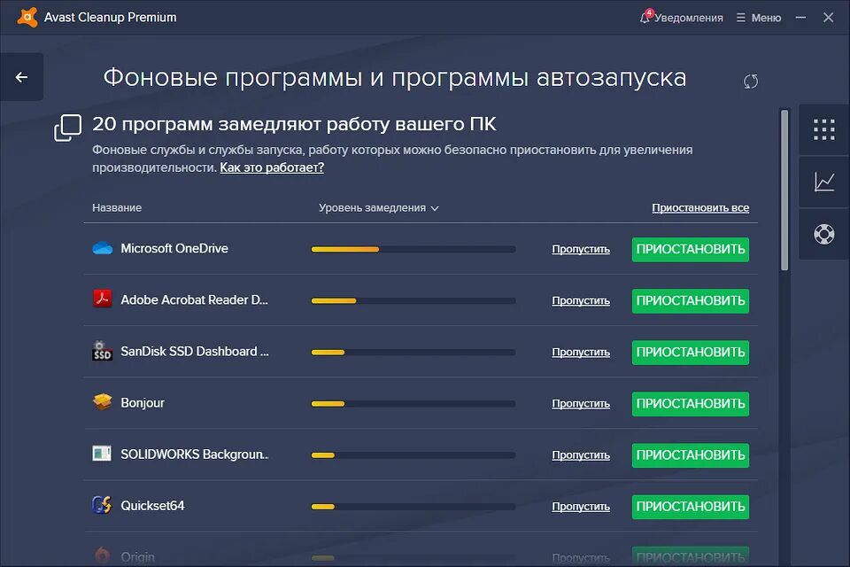
Task: Click Приостановить все link
Action: (x=700, y=208)
